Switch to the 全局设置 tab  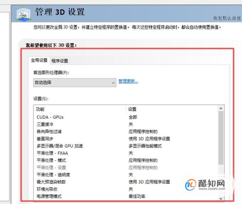(39, 60)
